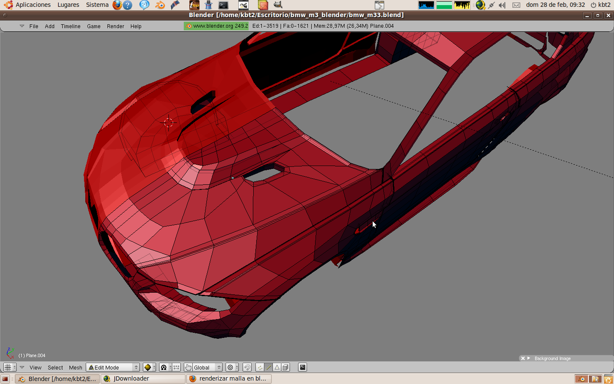Switch to edge select mode
This screenshot has height=384, width=614.
269,367
